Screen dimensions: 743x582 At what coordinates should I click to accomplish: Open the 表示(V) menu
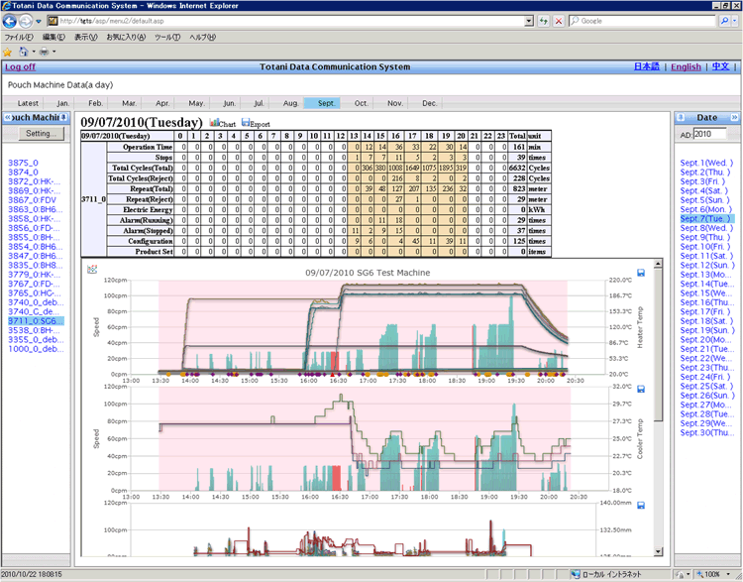click(86, 37)
